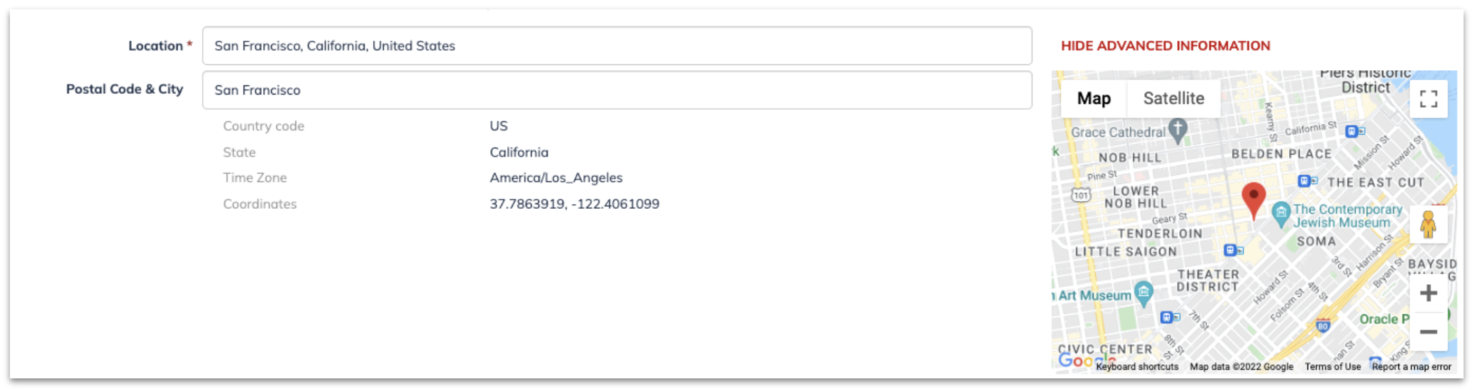Click the Location input field
Viewport: 1474px width, 390px height.
click(x=617, y=46)
